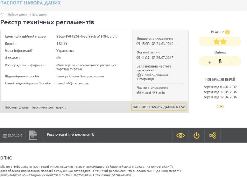Image resolution: width=247 pixels, height=177 pixels.
Task: Click the calendar icon in file bar
Action: [4, 136]
